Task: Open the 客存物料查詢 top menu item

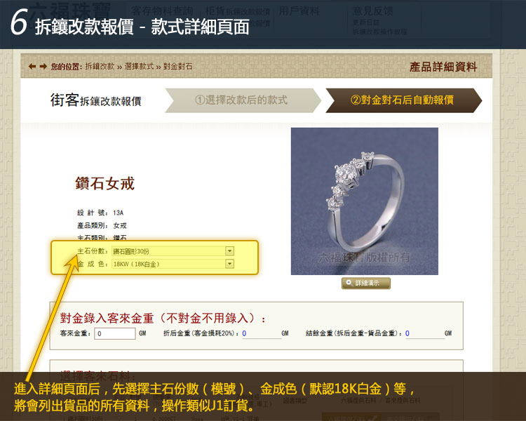Action: click(x=163, y=11)
